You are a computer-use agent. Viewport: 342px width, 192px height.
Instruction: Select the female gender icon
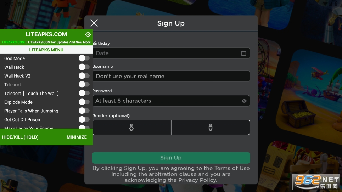[x=131, y=127]
